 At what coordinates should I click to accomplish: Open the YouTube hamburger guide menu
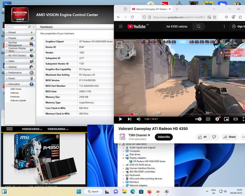pyautogui.click(x=121, y=26)
